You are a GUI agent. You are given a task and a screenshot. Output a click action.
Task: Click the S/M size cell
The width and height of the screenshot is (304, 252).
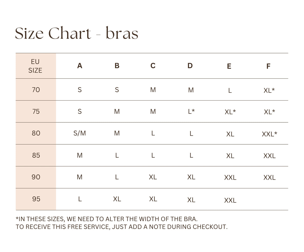[80, 133]
